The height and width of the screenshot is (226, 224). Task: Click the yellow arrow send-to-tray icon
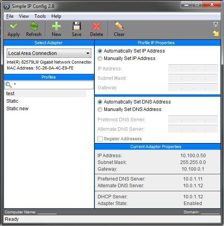tap(216, 33)
